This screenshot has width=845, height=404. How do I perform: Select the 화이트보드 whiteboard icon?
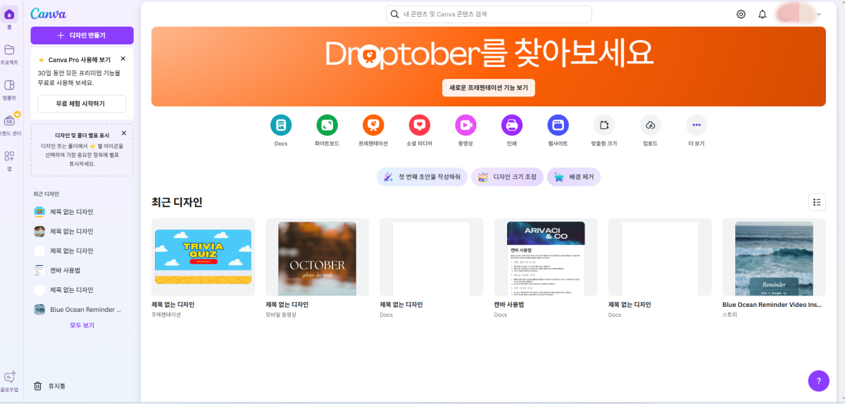[327, 125]
